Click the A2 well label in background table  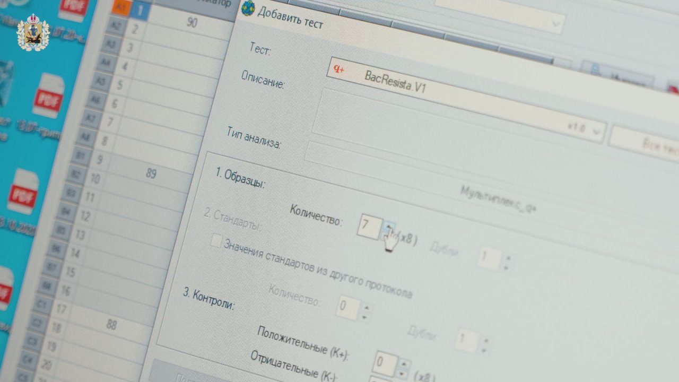click(x=115, y=26)
